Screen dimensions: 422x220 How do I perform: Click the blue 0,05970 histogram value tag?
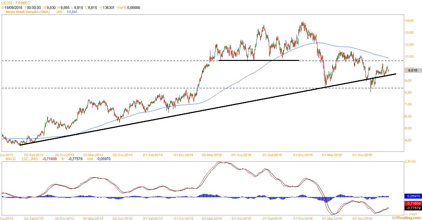412,196
